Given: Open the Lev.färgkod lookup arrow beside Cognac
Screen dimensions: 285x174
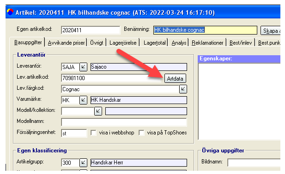Looking at the screenshot, I should (183, 89).
